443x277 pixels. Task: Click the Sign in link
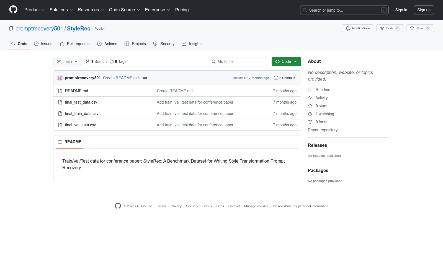point(401,10)
